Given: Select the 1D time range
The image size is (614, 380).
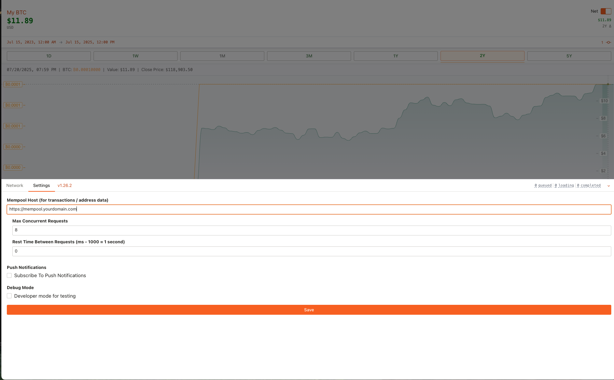Looking at the screenshot, I should click(x=49, y=56).
